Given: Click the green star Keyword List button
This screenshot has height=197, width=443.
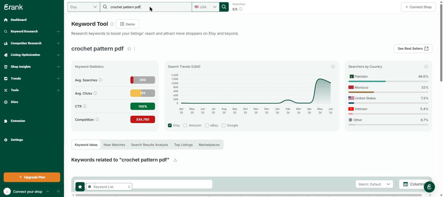Looking at the screenshot, I should [80, 187].
